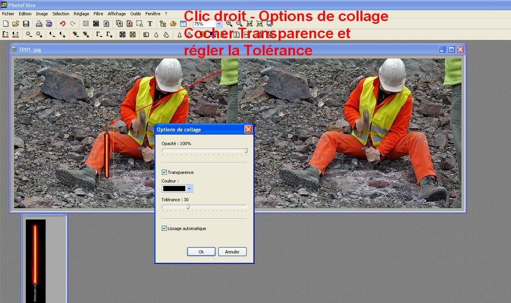Viewport: 511px width, 303px height.
Task: Toggle the Lissage automatique checkbox
Action: (165, 229)
